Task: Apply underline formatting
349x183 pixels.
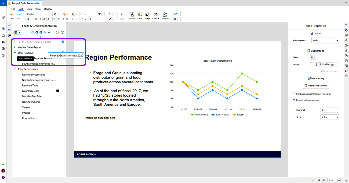Action: click(x=36, y=19)
